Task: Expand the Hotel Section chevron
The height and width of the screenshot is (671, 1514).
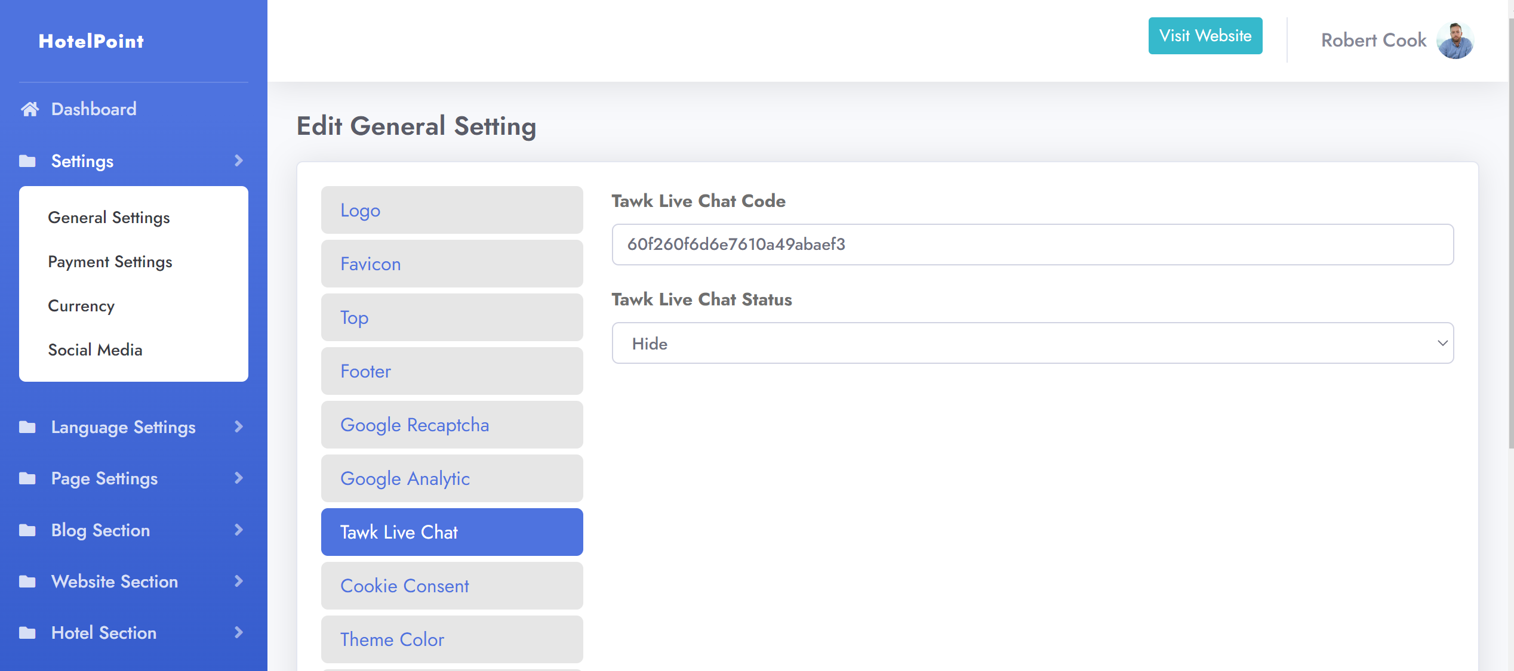Action: pyautogui.click(x=239, y=633)
